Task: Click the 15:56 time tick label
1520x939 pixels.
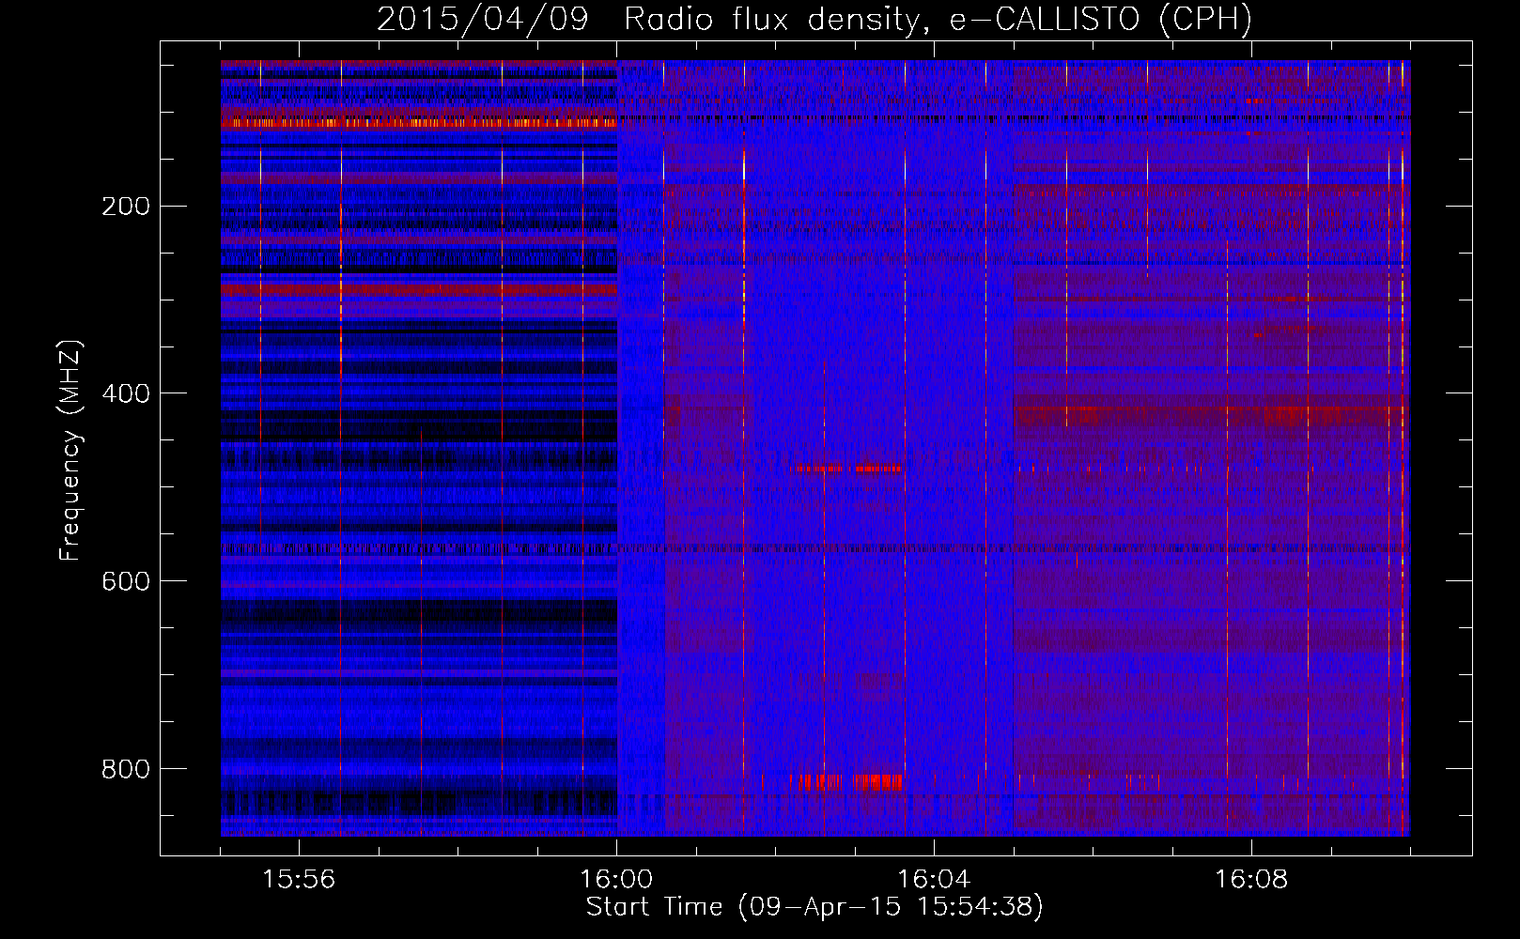Action: pyautogui.click(x=299, y=880)
